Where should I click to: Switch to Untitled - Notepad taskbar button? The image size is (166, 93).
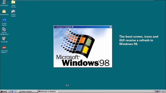click(x=28, y=91)
